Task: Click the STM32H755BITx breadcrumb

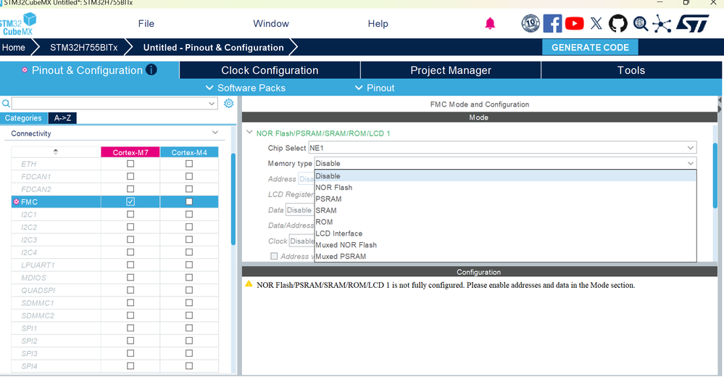Action: tap(83, 48)
